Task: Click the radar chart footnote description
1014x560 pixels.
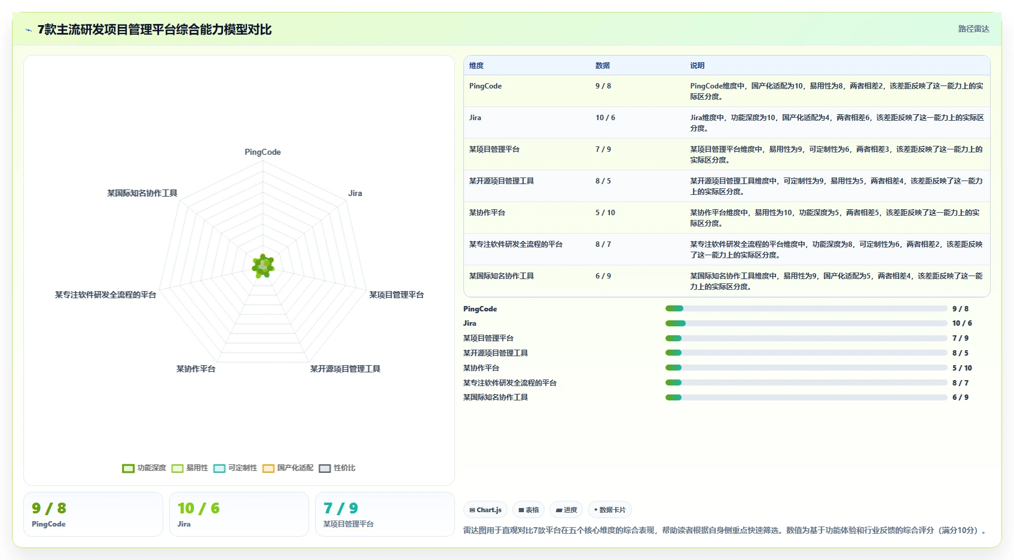Action: [725, 530]
